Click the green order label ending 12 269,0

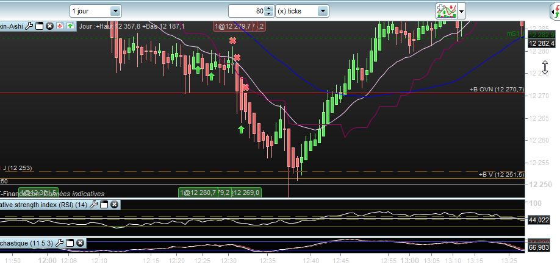click(x=246, y=193)
